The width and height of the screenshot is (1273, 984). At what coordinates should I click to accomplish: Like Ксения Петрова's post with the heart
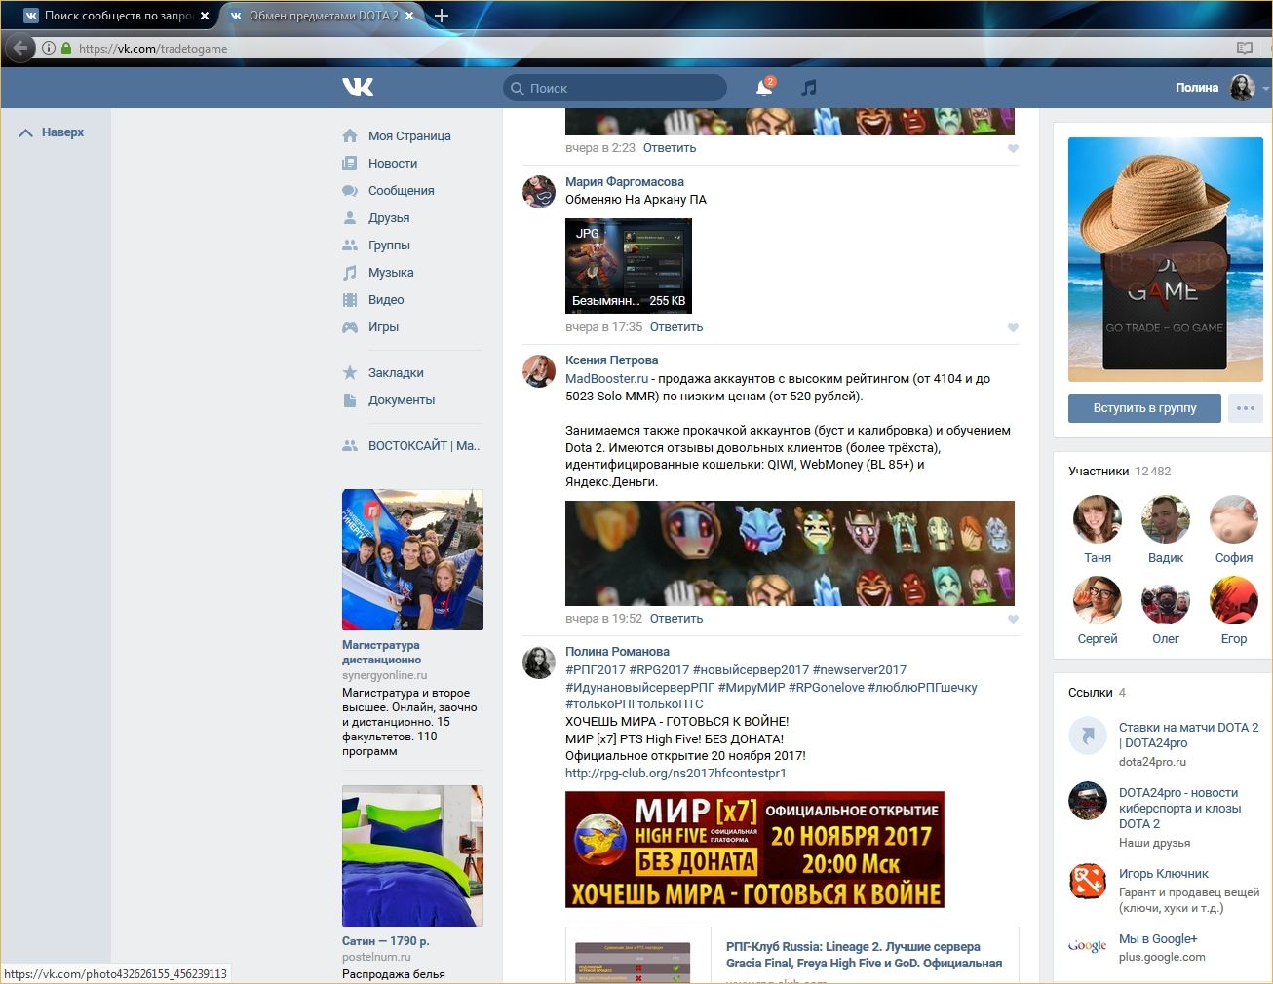coord(1013,620)
